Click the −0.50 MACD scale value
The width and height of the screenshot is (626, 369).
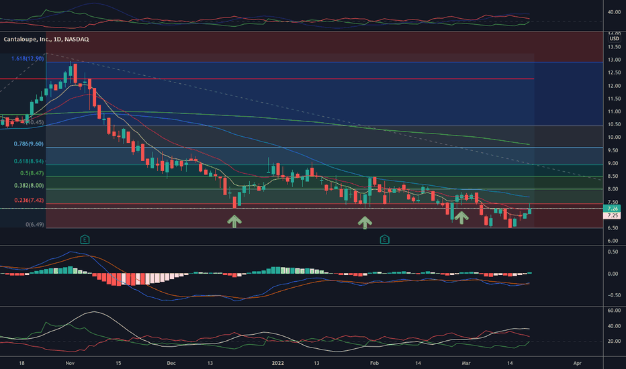(x=613, y=296)
